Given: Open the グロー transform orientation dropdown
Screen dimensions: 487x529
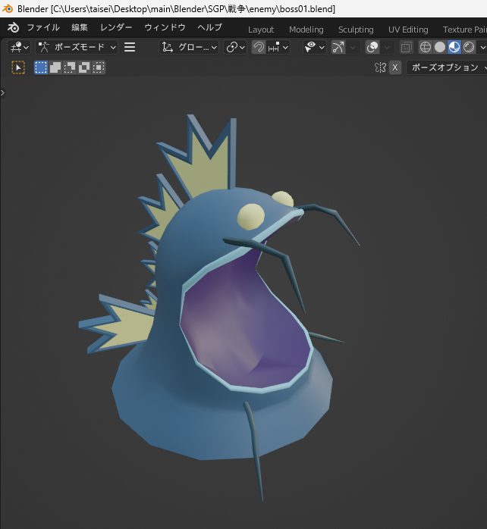Looking at the screenshot, I should [x=189, y=47].
